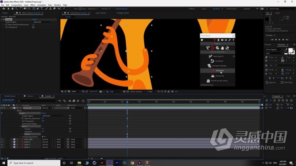Open Puppet Engine dropdown in Effect Controls
The width and height of the screenshot is (296, 166).
[42, 22]
